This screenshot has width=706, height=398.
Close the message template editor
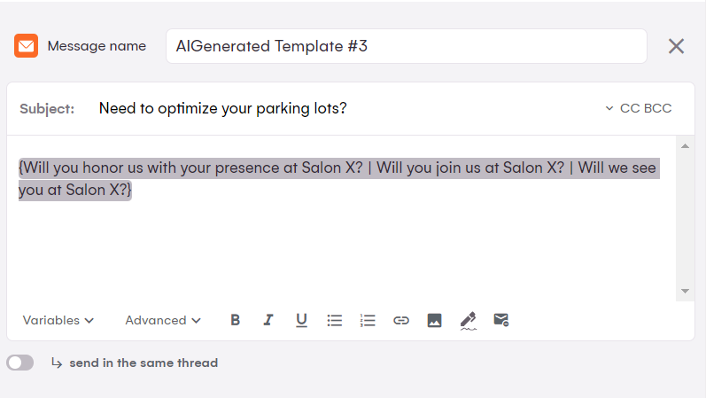point(676,46)
